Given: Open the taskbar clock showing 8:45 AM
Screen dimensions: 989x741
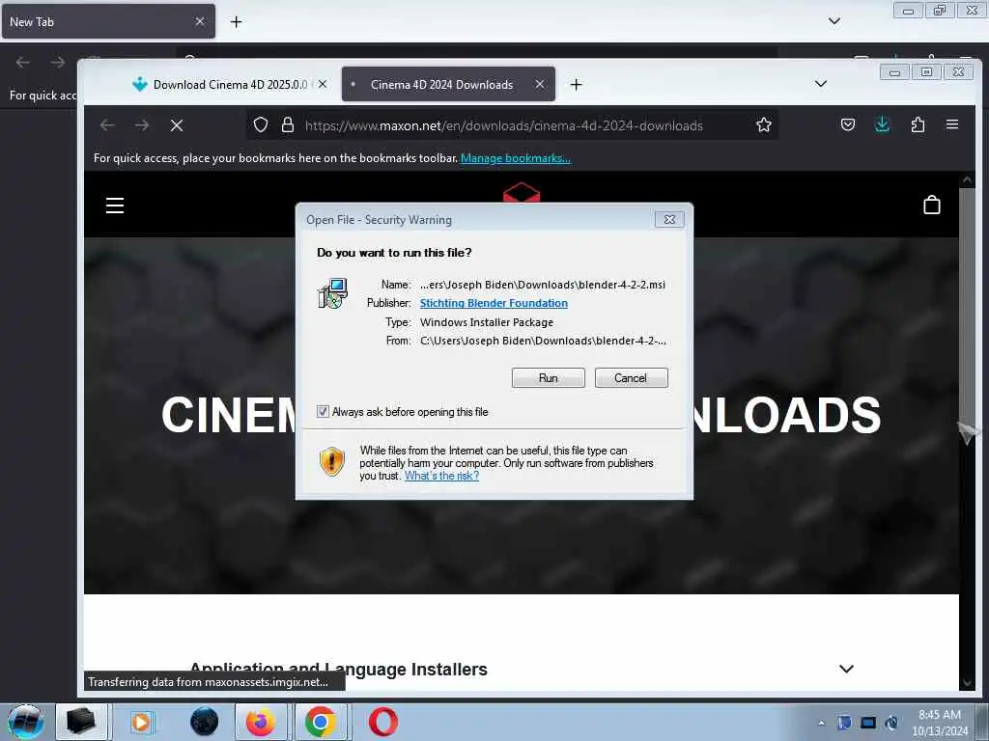Looking at the screenshot, I should coord(940,723).
